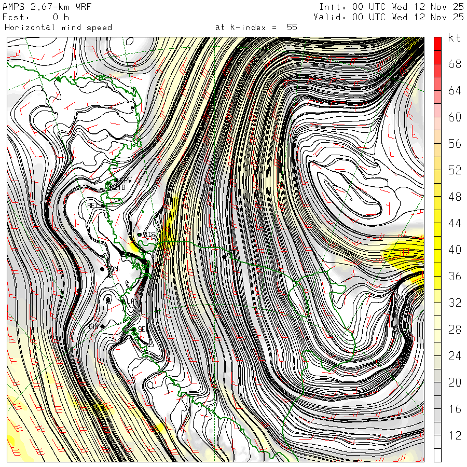The image size is (467, 467).
Task: Click the PPW station marker
Action: tap(116, 180)
